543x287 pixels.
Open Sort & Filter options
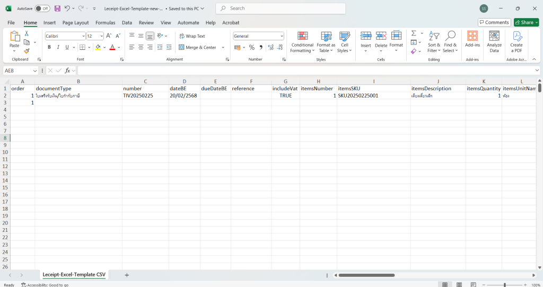click(x=434, y=41)
